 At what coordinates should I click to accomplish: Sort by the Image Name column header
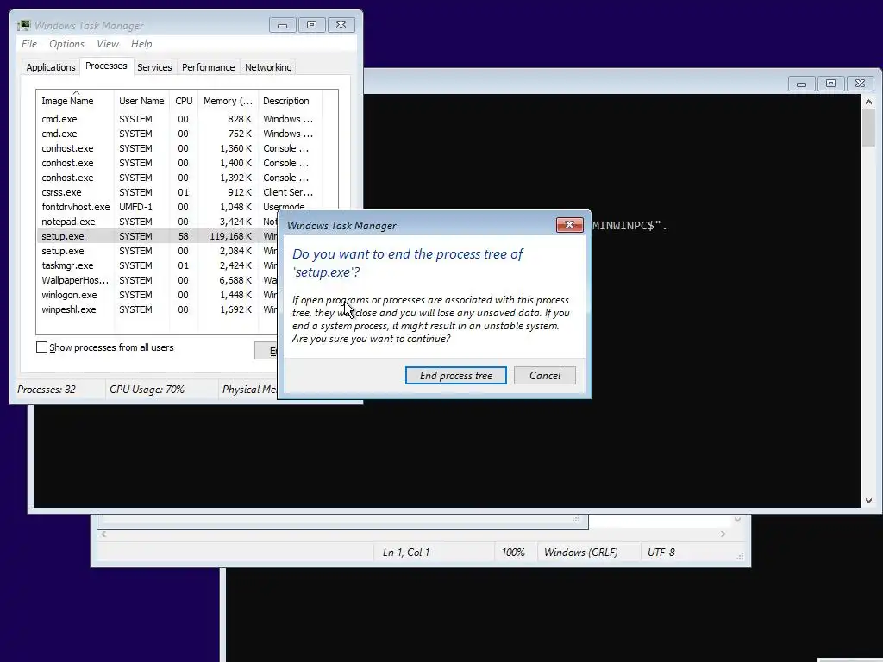(76, 101)
